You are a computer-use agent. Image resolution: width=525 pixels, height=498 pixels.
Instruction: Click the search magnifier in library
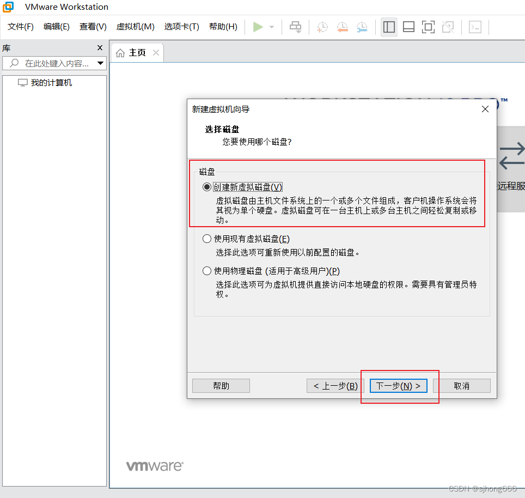[x=14, y=63]
